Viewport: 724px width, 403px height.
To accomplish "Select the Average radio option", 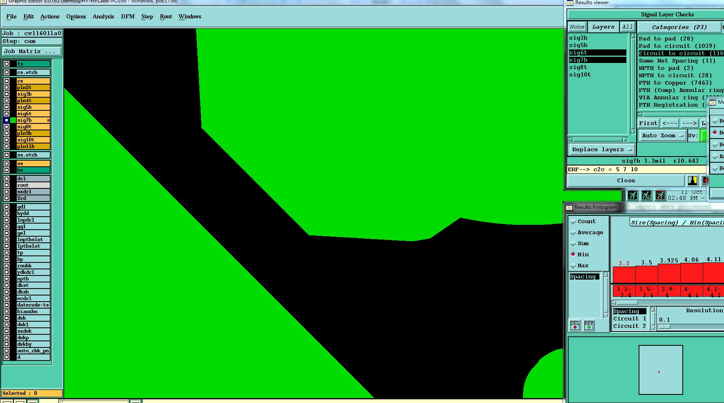I will (587, 232).
